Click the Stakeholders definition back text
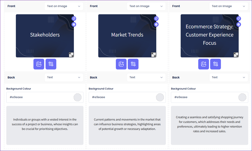 45,124
